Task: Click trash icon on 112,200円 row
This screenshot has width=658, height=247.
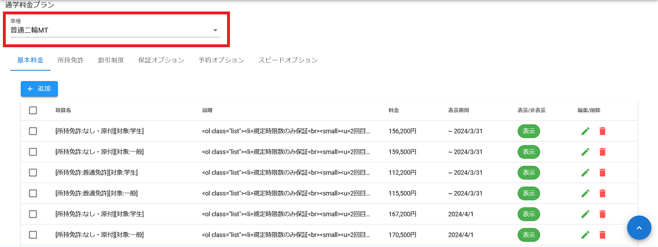Action: (602, 173)
